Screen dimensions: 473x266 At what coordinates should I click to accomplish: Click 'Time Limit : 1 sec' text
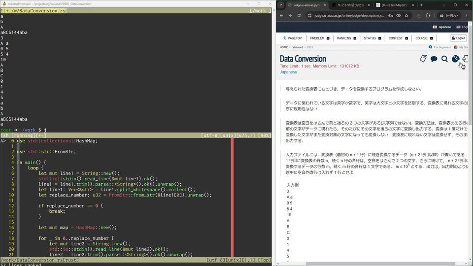click(295, 66)
